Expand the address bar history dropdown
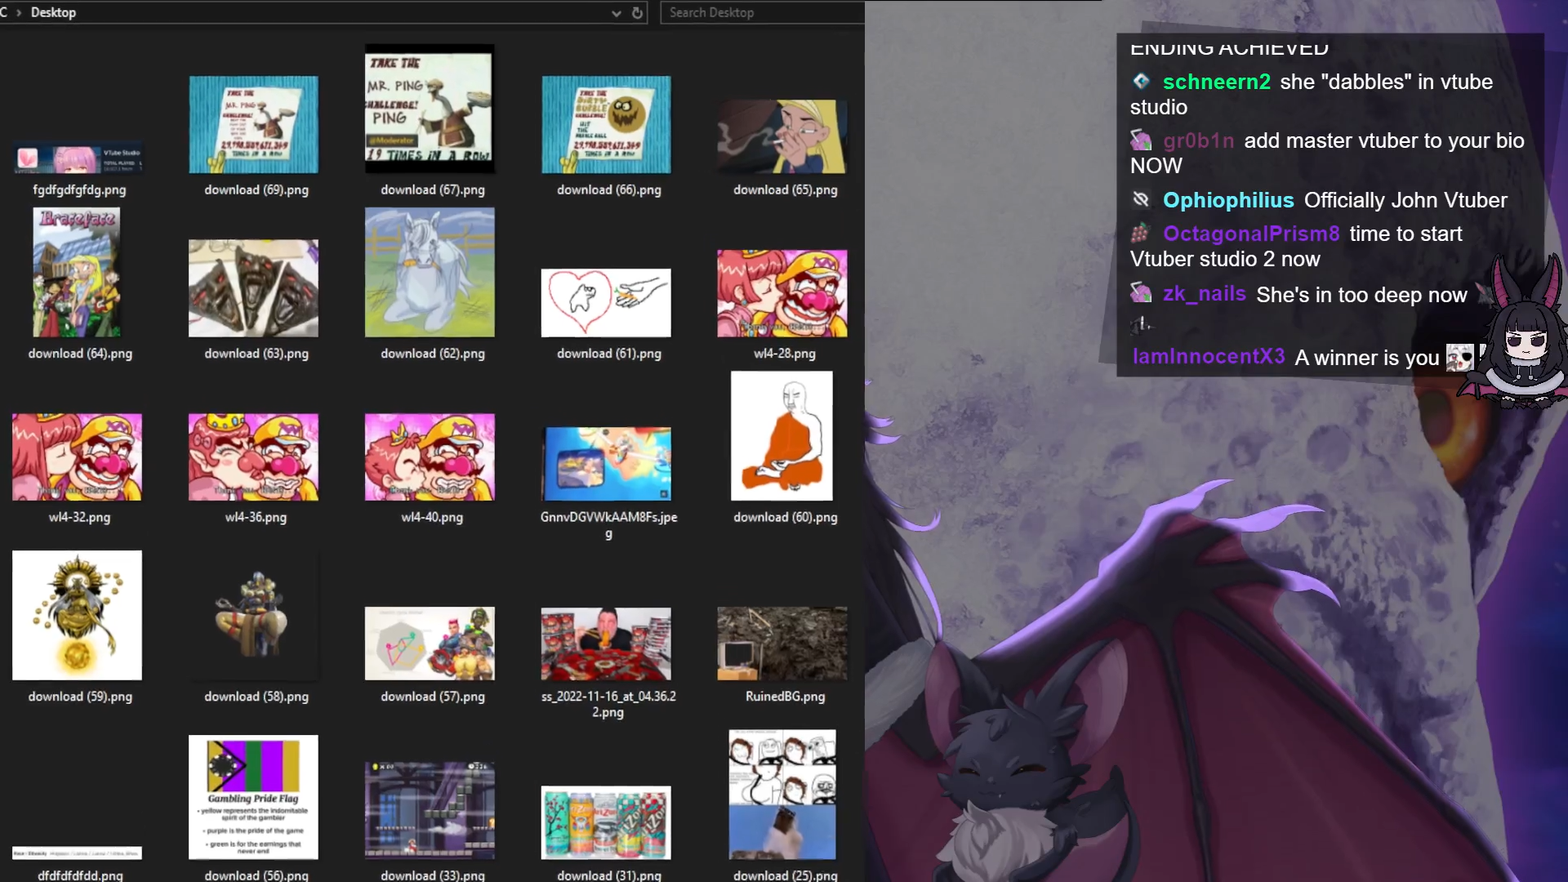This screenshot has width=1568, height=882. click(616, 13)
